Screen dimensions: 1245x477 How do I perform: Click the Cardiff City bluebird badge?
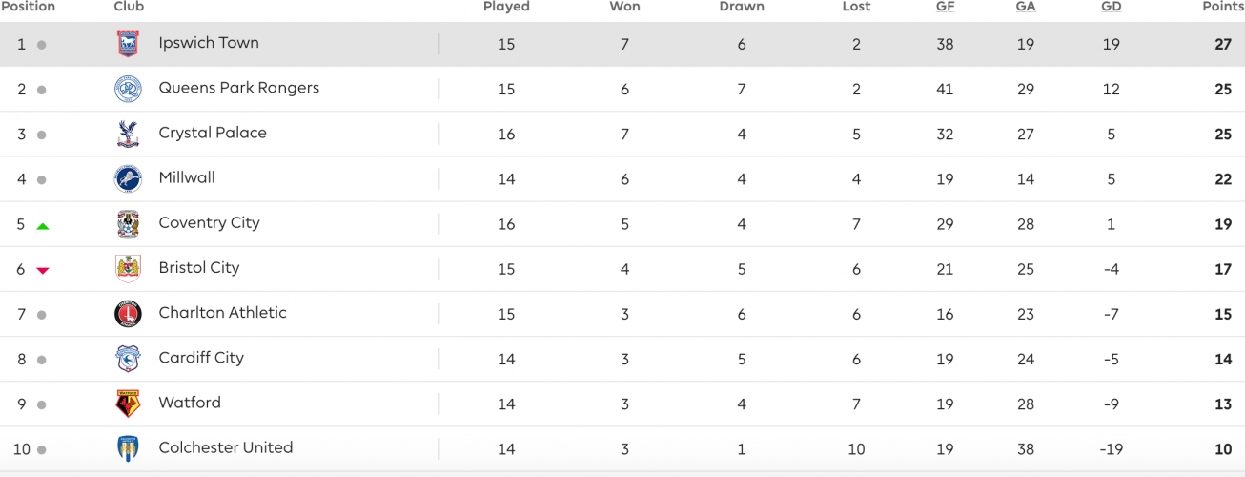(128, 358)
